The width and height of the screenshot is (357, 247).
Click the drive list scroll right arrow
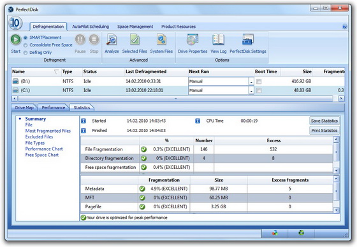pyautogui.click(x=341, y=98)
